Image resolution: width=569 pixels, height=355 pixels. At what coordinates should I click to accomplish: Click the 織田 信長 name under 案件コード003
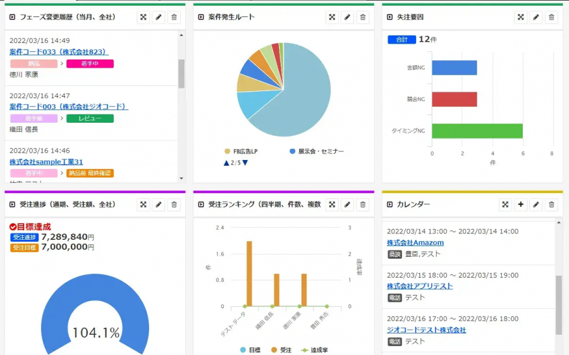24,129
